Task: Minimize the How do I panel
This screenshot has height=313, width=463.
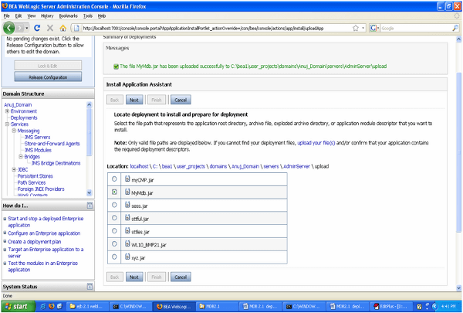Action: 90,206
